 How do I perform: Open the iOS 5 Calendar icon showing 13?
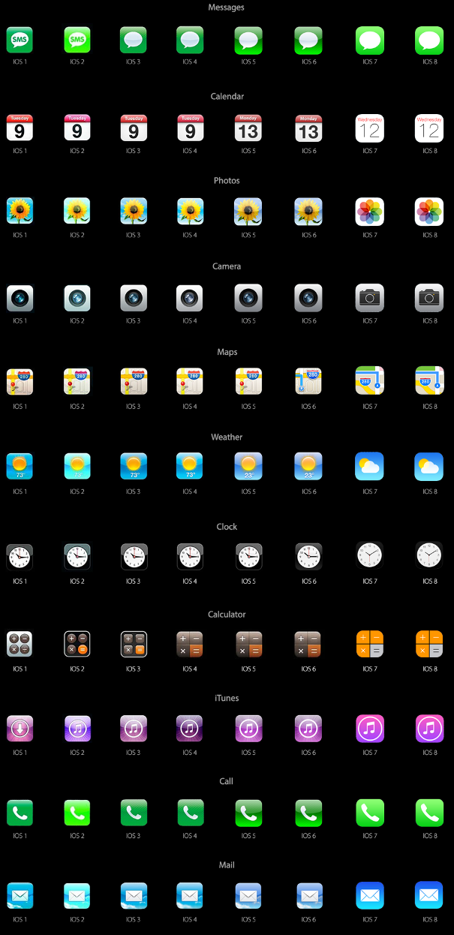pyautogui.click(x=248, y=128)
